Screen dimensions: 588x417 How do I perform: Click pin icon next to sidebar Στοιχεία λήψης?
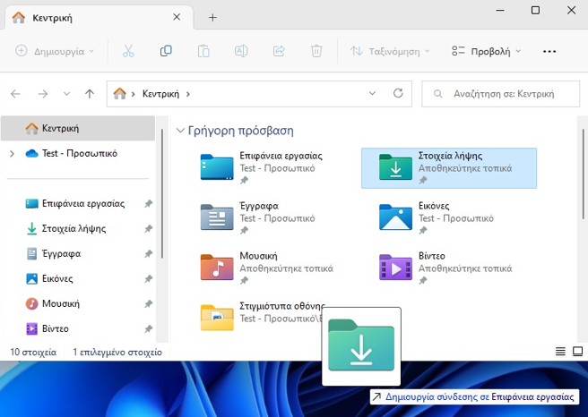click(149, 229)
